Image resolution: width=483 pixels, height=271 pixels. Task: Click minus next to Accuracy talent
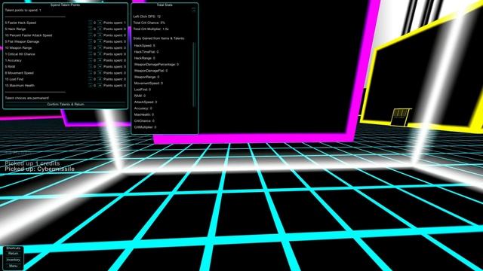[91, 60]
